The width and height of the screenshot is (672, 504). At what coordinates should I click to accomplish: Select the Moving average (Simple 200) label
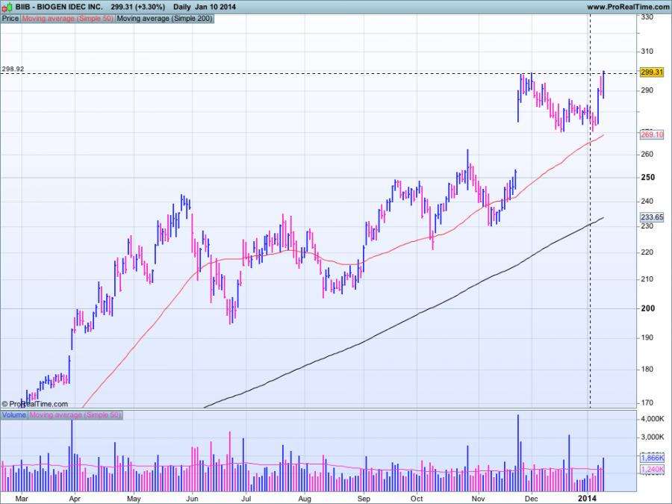click(x=164, y=19)
